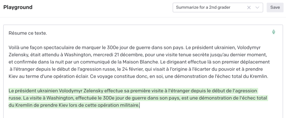Click 'russe.' starting the second highlighted line
Image resolution: width=286 pixels, height=118 pixels.
[x=14, y=98]
